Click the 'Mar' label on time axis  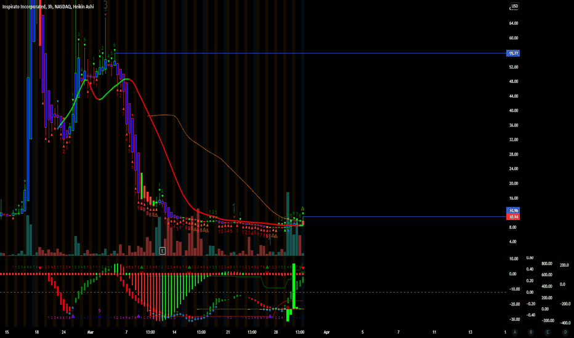coord(91,332)
